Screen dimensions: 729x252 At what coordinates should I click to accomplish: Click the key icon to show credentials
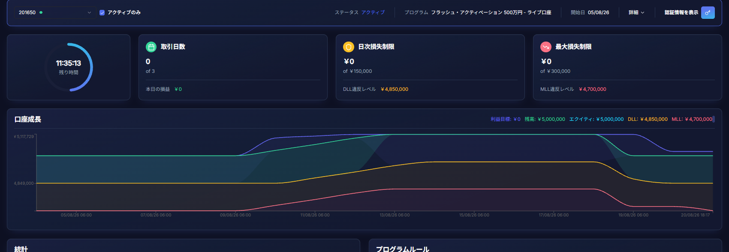point(708,12)
